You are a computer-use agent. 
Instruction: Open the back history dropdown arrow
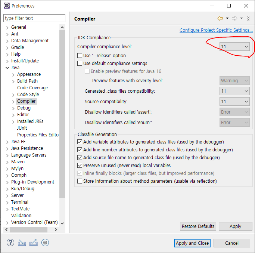tap(227, 18)
